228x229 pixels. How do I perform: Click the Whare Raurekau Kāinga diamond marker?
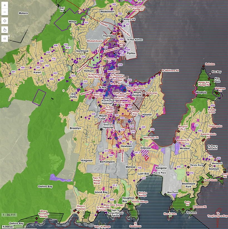point(36,219)
